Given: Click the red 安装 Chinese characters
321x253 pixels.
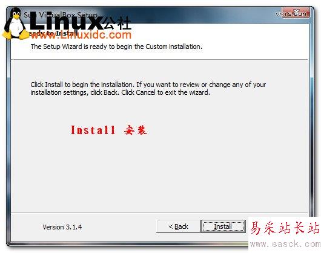Looking at the screenshot, I should click(x=135, y=130).
